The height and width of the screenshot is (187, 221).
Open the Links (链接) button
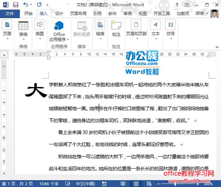point(100,29)
